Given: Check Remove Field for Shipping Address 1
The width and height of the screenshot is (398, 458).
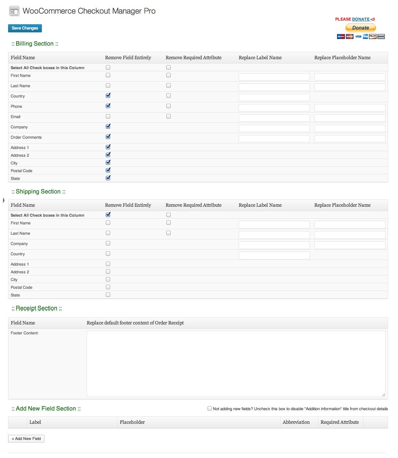Looking at the screenshot, I should click(x=108, y=264).
